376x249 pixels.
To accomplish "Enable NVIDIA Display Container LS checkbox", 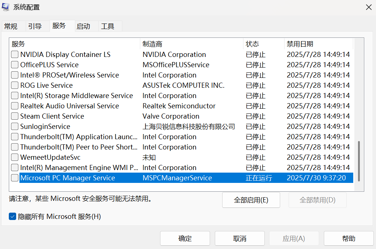I will point(15,54).
